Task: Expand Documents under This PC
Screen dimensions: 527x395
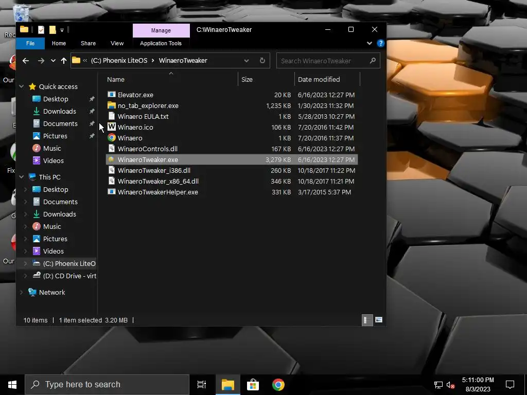Action: pyautogui.click(x=26, y=202)
